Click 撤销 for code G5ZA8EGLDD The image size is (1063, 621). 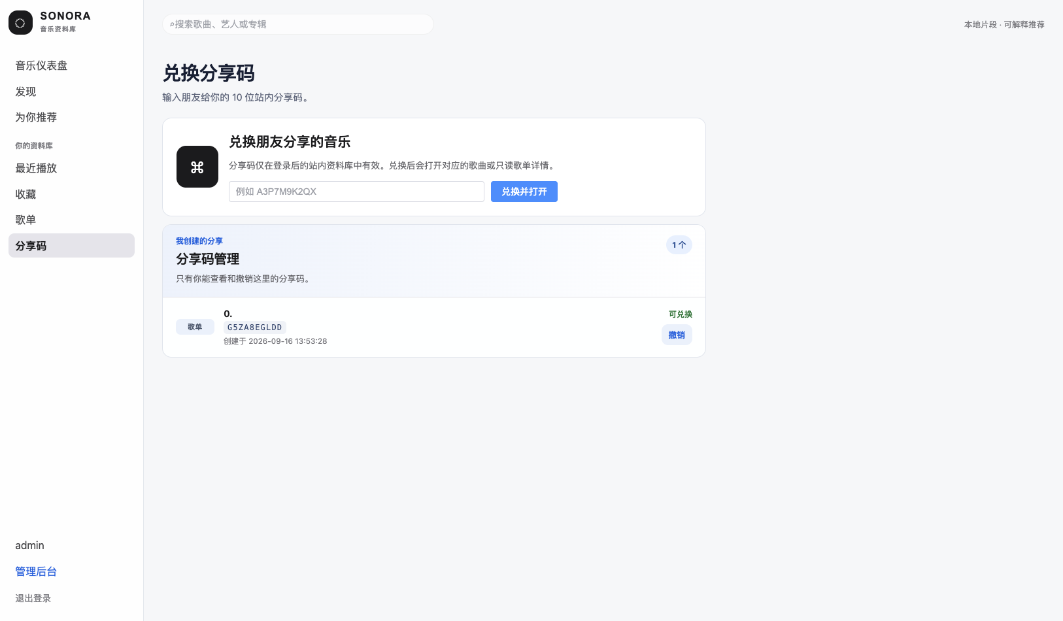[x=677, y=335]
